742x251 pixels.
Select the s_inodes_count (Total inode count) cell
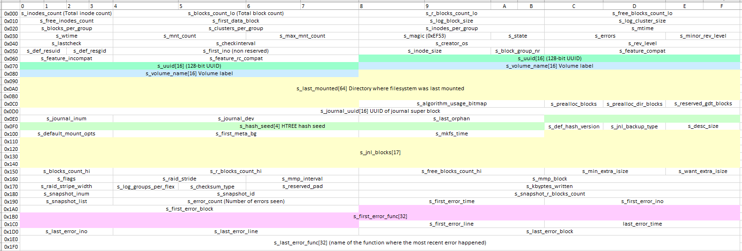(x=66, y=13)
